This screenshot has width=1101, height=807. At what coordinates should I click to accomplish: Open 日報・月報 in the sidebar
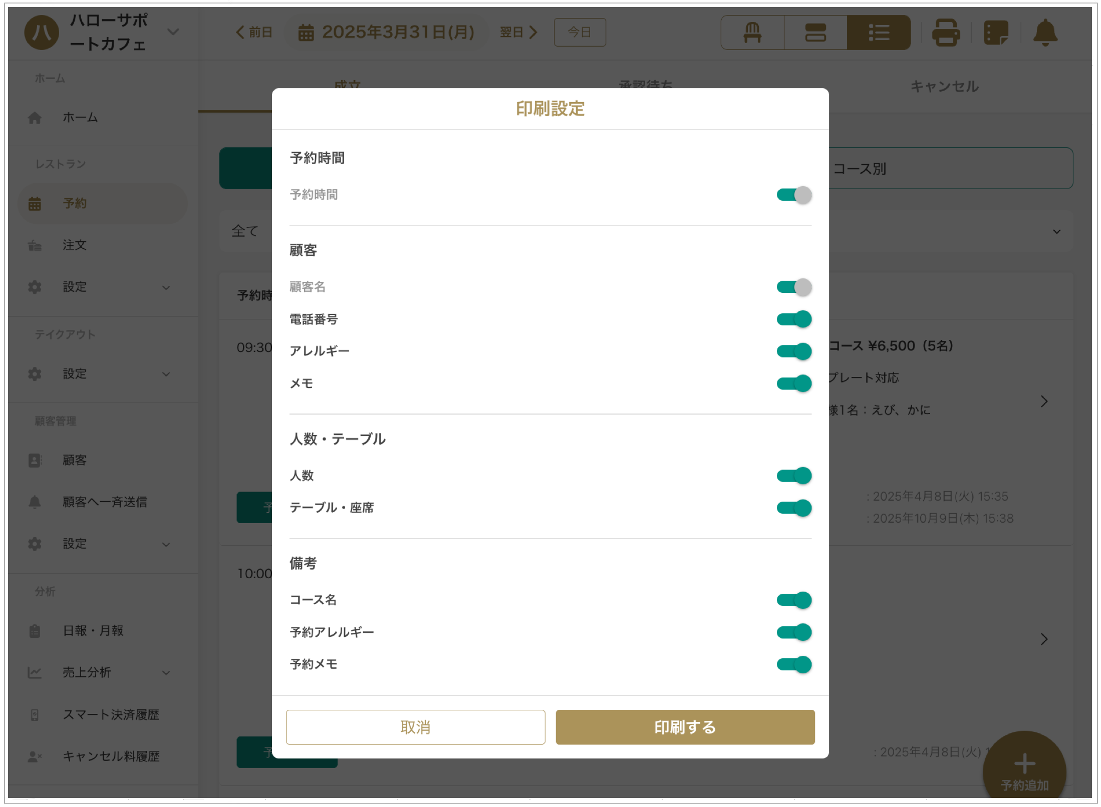coord(93,631)
